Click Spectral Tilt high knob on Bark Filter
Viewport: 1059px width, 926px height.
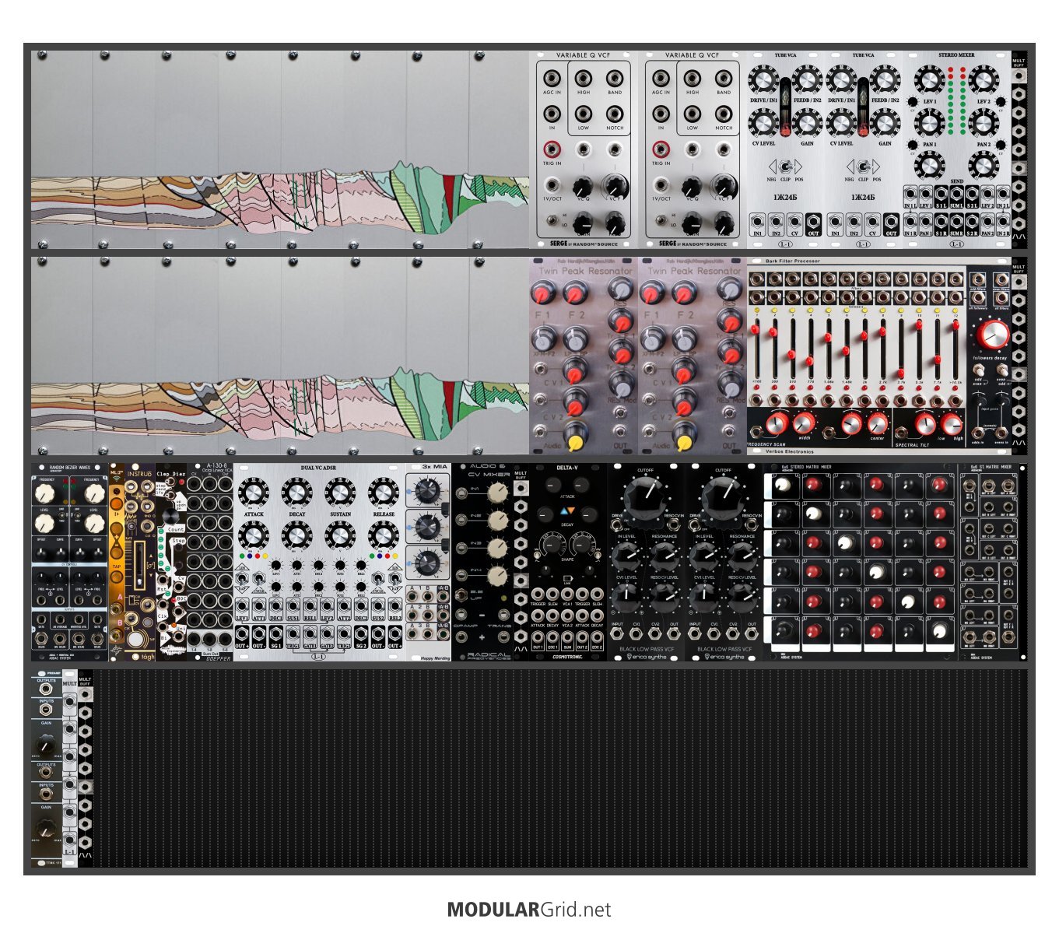(x=952, y=424)
